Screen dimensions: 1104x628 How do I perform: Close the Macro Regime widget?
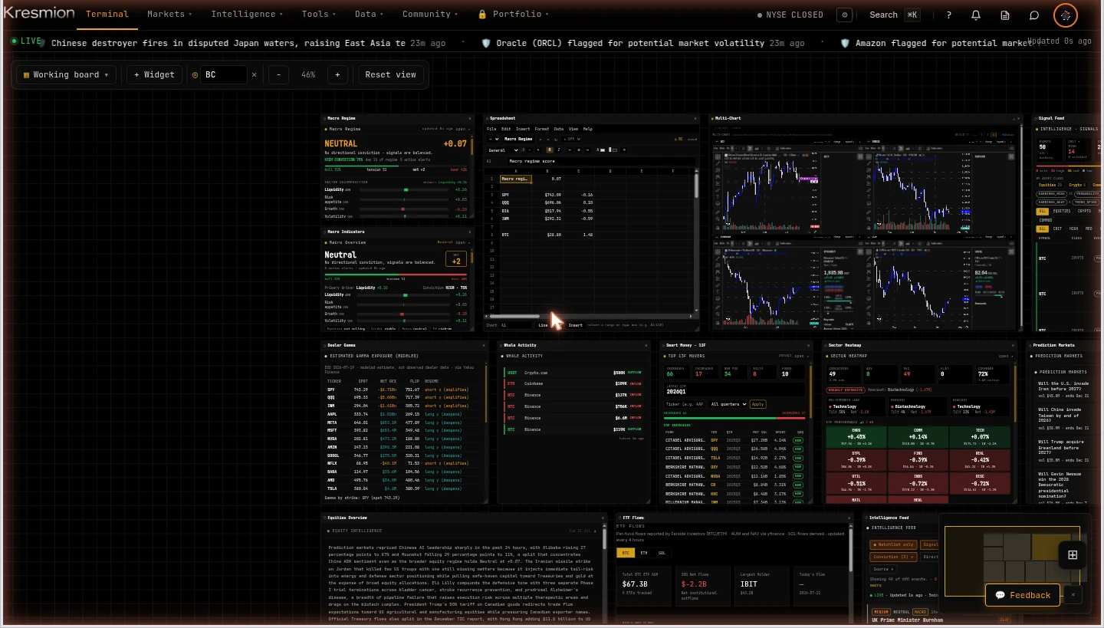470,118
